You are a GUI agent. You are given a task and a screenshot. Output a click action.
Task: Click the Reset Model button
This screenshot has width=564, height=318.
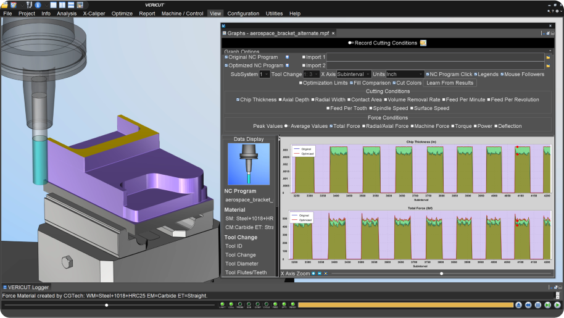(518, 305)
